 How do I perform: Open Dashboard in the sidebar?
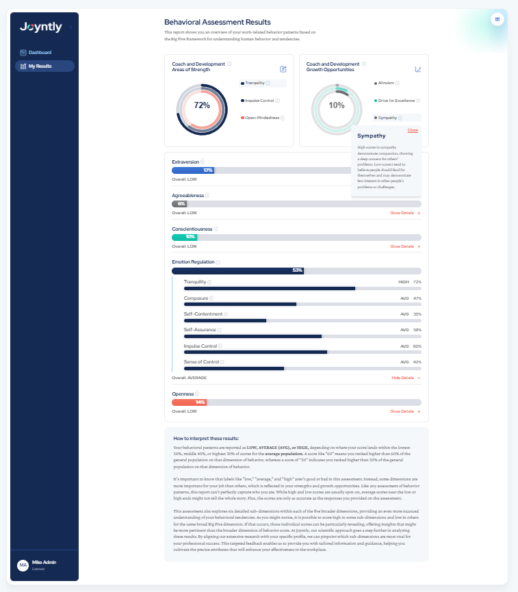(40, 52)
